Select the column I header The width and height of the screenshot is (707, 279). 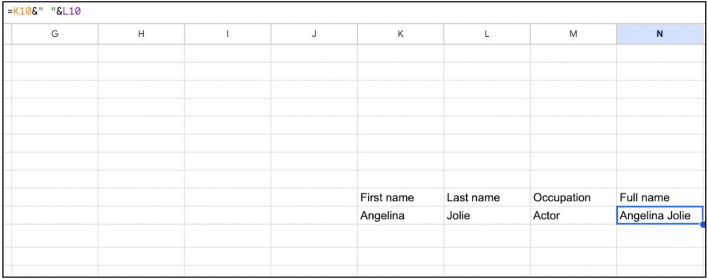pos(227,34)
